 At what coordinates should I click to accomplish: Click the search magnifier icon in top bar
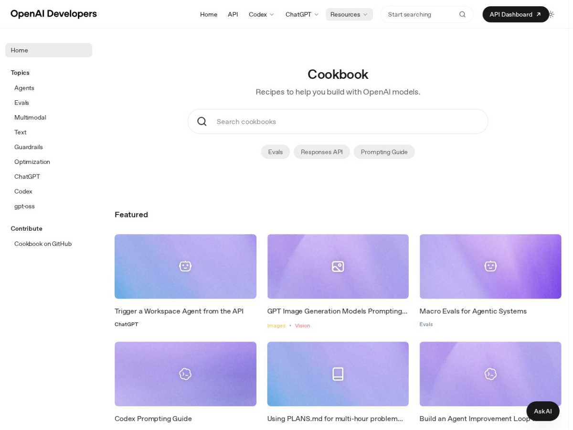coord(462,14)
